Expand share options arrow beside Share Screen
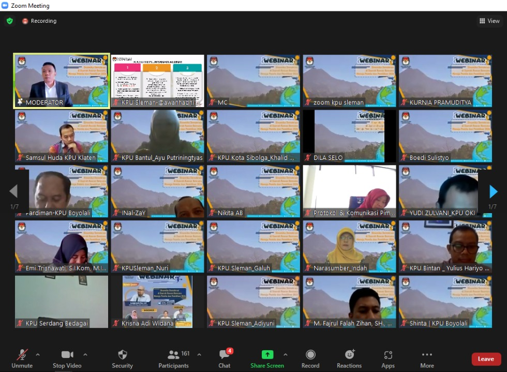 pyautogui.click(x=285, y=354)
